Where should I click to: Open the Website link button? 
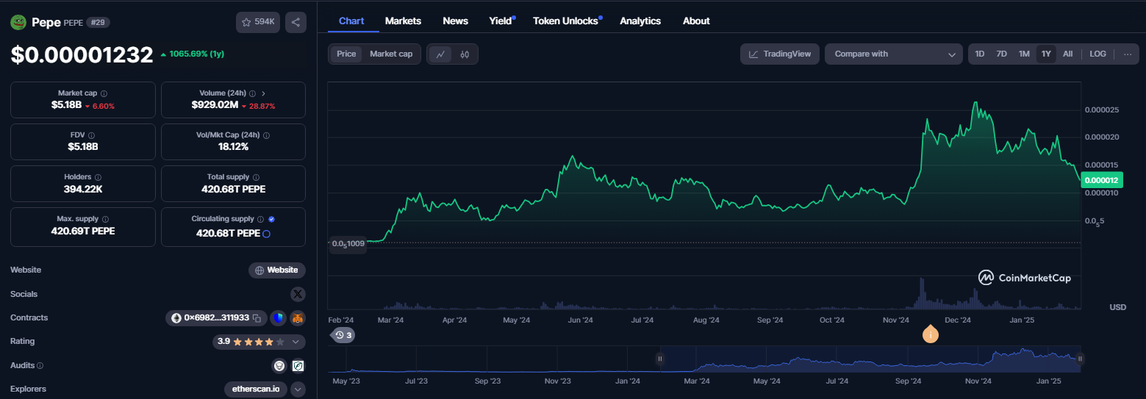coord(277,270)
